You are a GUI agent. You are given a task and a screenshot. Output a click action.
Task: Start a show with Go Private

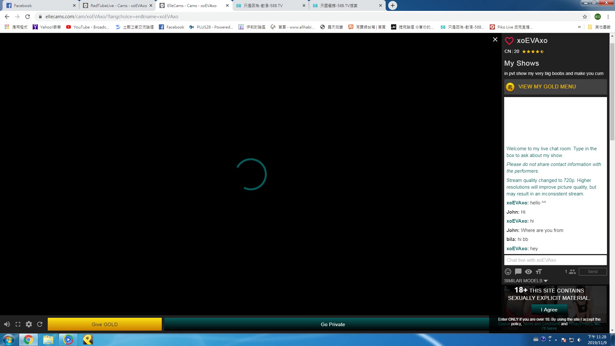pyautogui.click(x=333, y=324)
